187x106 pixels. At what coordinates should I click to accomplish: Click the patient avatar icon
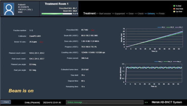(9, 9)
